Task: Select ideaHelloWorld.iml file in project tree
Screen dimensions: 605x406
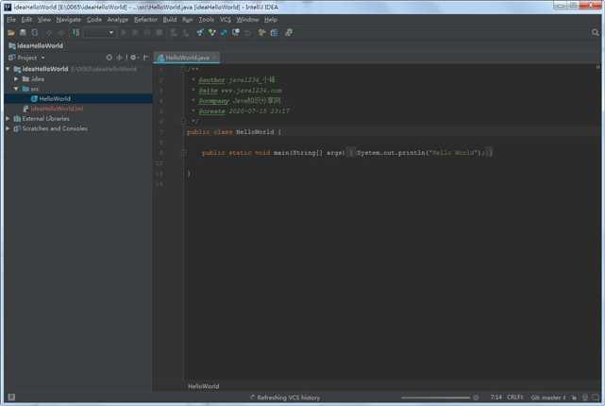Action: click(x=57, y=109)
